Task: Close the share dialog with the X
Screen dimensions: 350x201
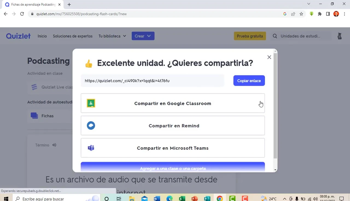Action: pos(269,57)
